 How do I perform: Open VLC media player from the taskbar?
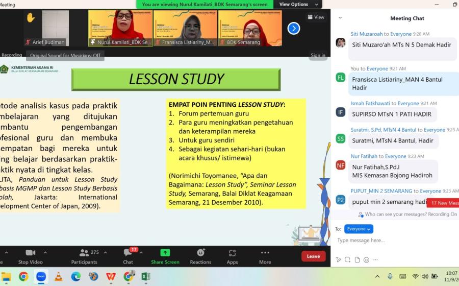click(58, 276)
